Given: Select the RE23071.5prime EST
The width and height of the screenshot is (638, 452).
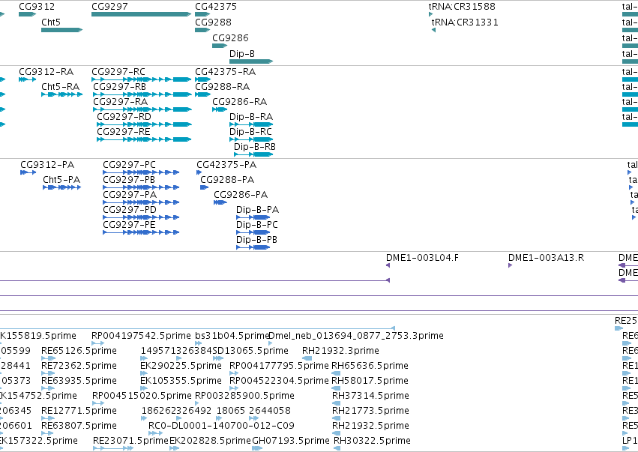Looking at the screenshot, I should pos(113,448).
